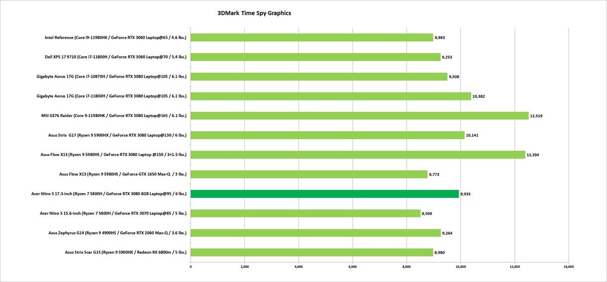The height and width of the screenshot is (282, 607).
Task: Click the Strix Scar G15 bar scoring 8,980
Action: point(312,253)
